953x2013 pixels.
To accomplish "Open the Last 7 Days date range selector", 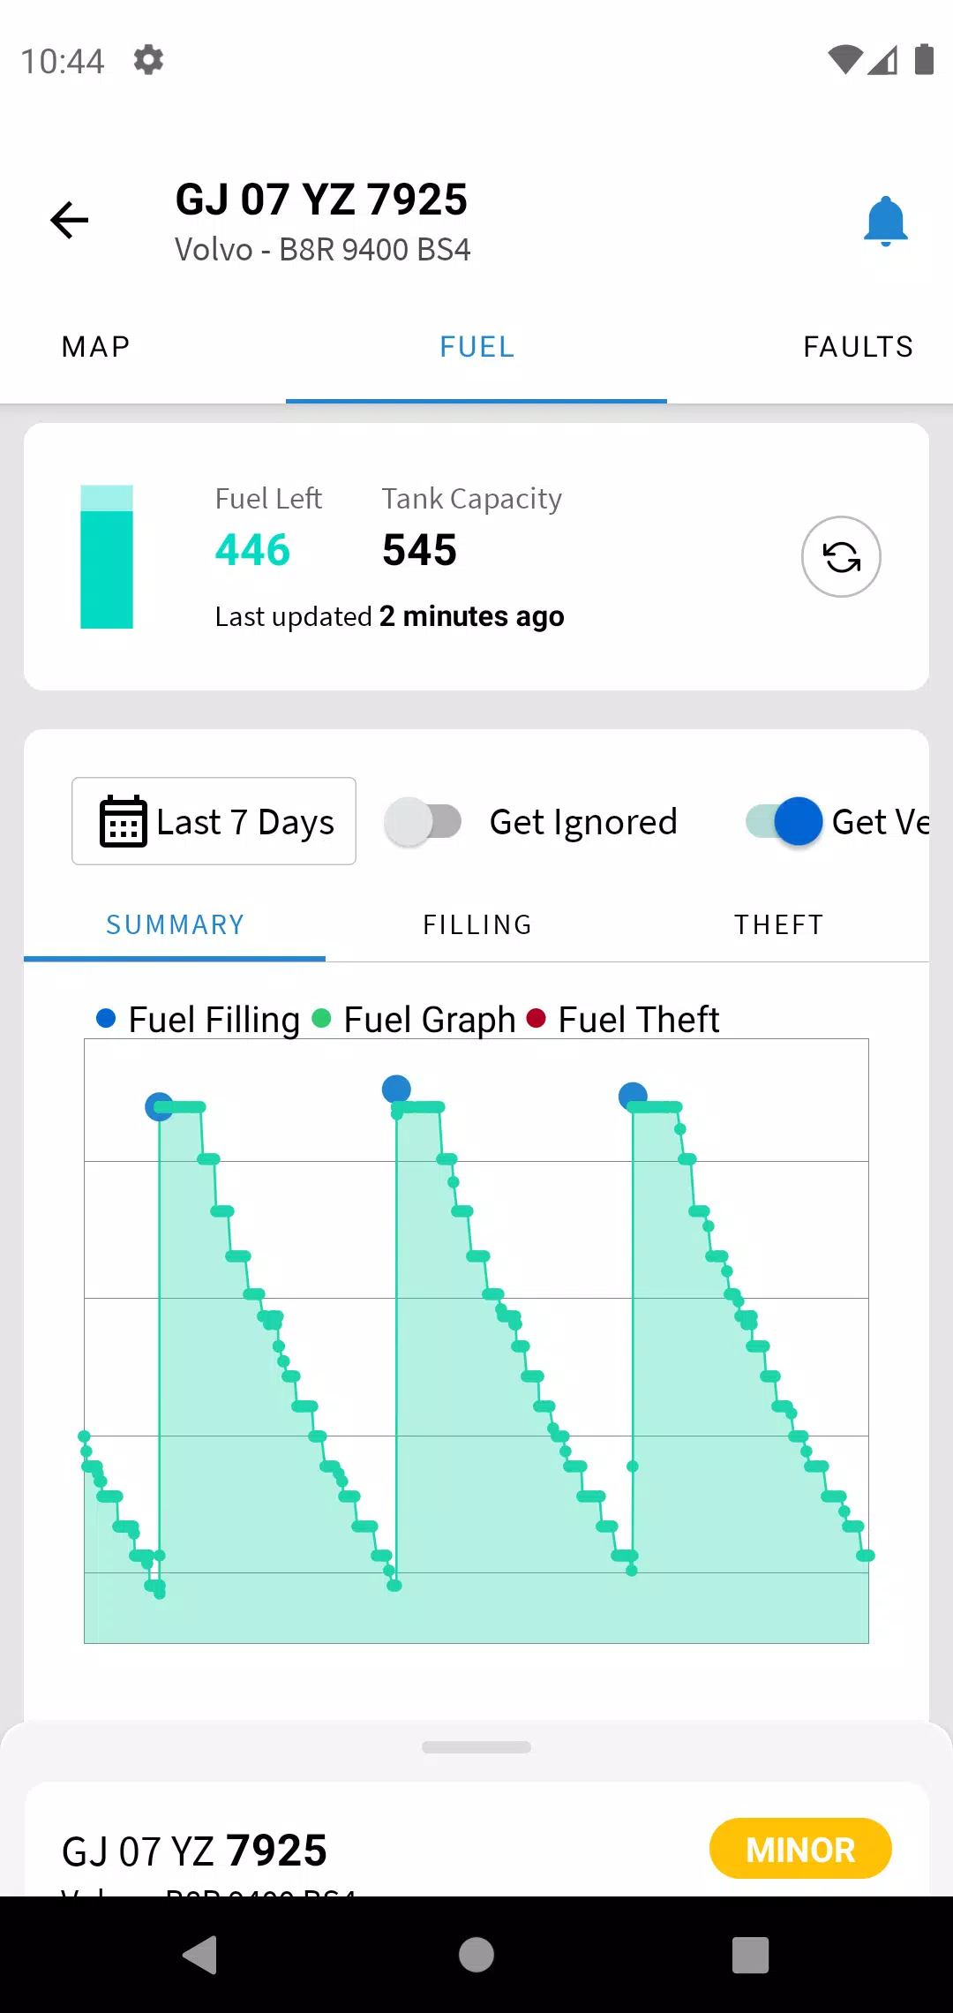I will [x=214, y=821].
